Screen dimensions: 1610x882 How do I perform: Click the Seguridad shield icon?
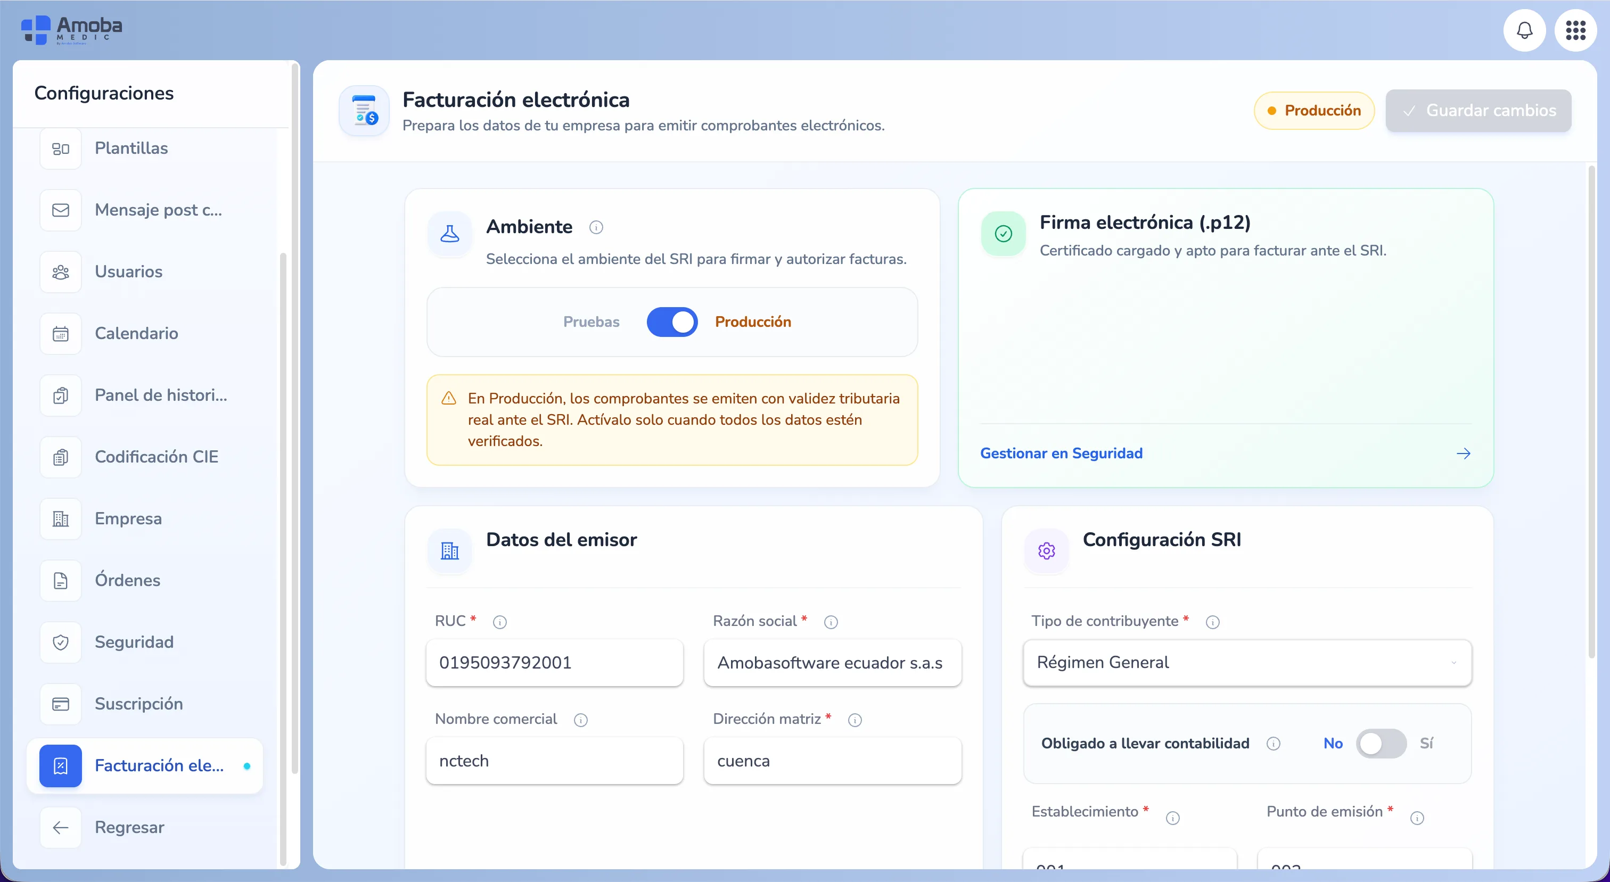point(61,642)
